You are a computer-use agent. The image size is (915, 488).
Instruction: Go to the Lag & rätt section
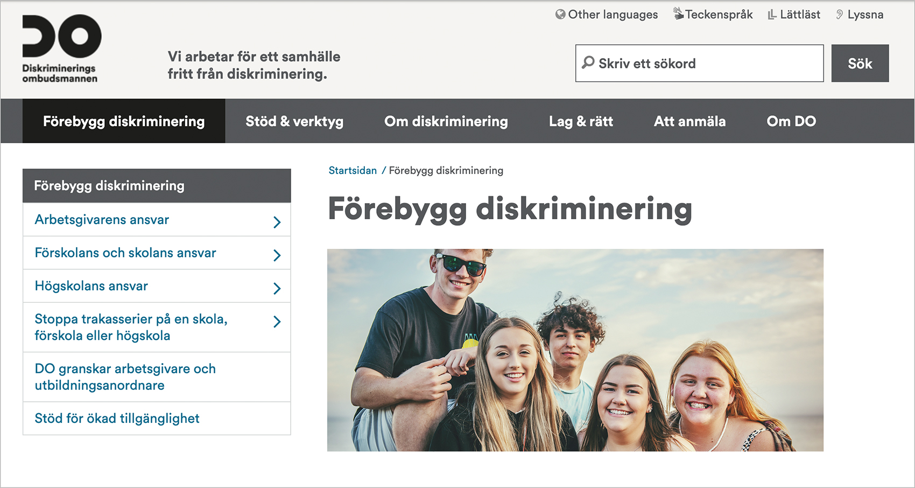581,121
